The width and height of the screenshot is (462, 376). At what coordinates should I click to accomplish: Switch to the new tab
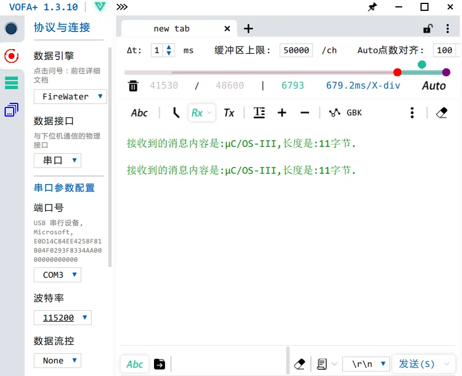172,28
